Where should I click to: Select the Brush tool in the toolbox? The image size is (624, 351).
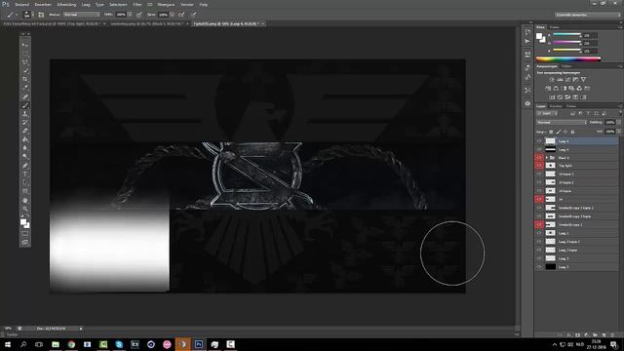(25, 105)
